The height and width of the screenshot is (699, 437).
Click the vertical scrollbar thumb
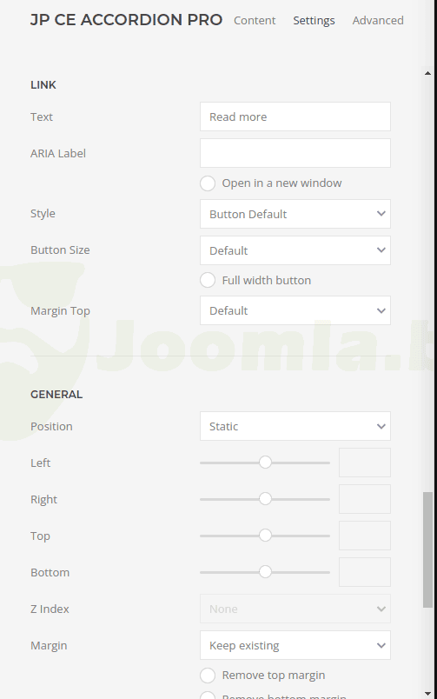(x=427, y=549)
